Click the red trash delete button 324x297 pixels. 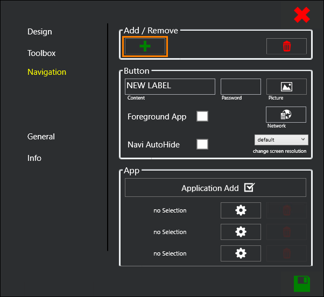tap(286, 47)
